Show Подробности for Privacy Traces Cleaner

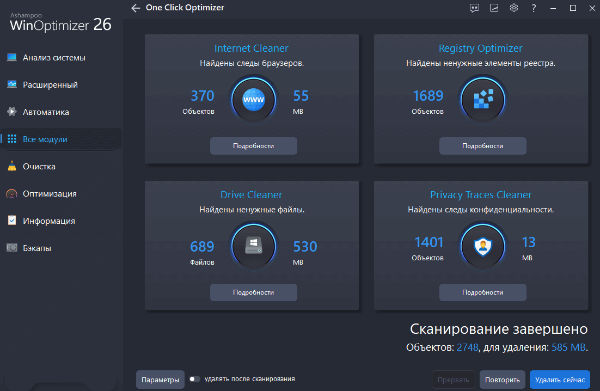point(482,292)
